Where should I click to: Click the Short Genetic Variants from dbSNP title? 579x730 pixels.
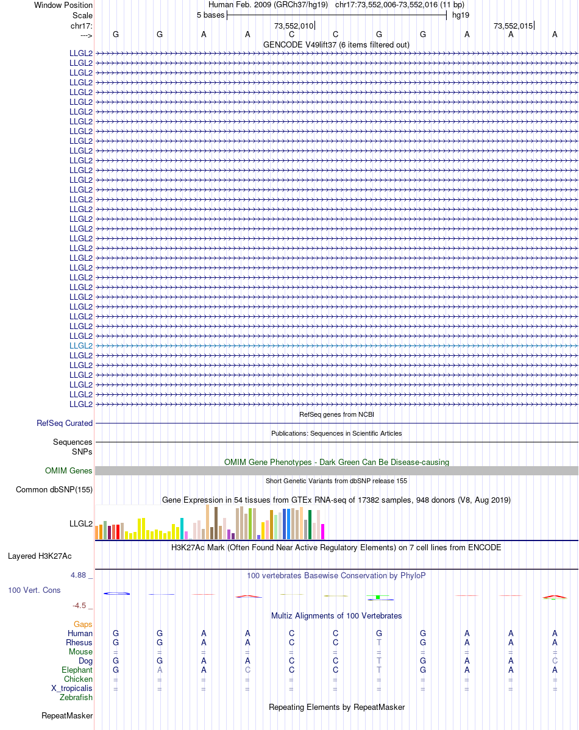tap(336, 481)
